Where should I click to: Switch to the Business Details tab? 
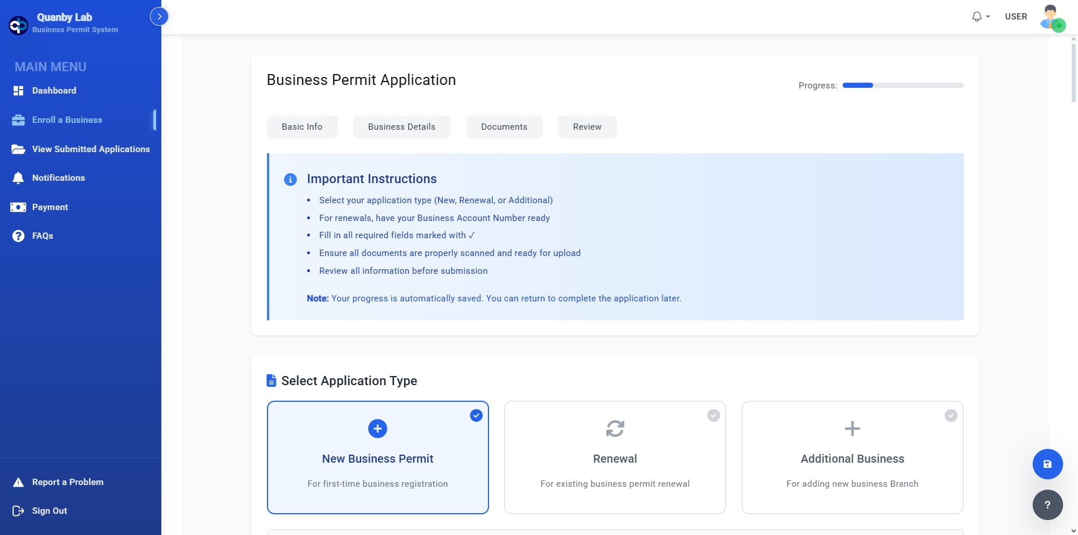(x=401, y=127)
